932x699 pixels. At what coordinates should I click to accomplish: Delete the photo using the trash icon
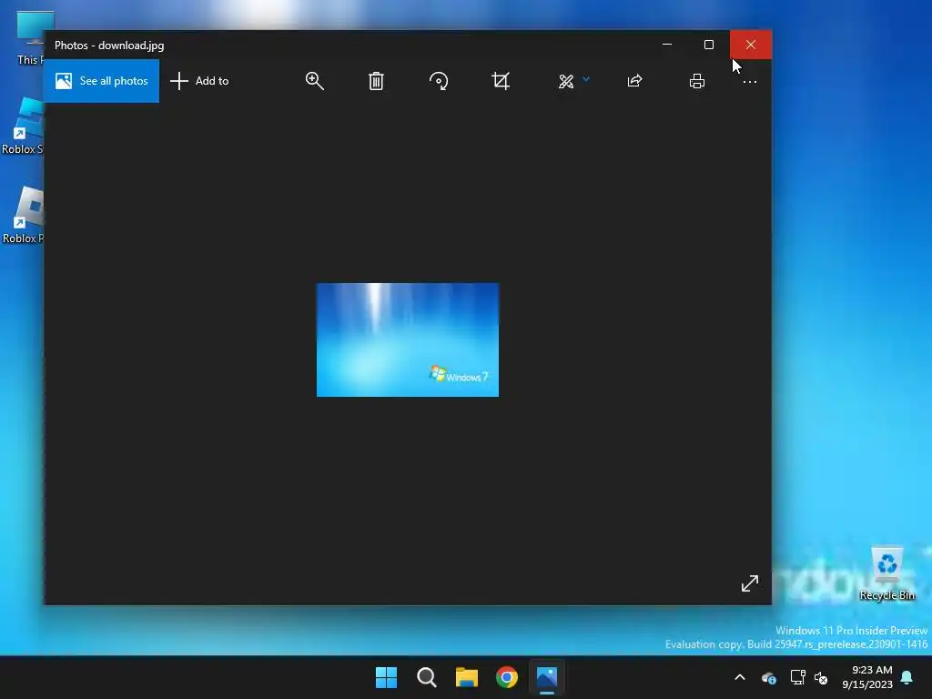[x=376, y=81]
